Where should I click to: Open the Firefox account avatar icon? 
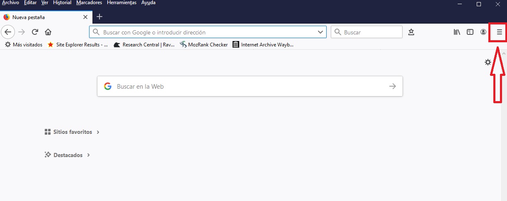click(483, 32)
